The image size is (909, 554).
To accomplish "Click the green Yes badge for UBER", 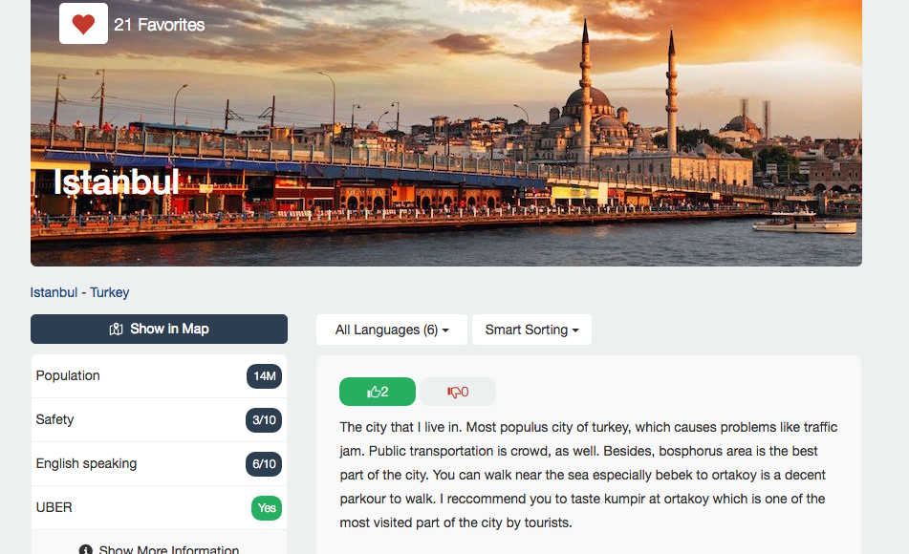I will [x=267, y=508].
